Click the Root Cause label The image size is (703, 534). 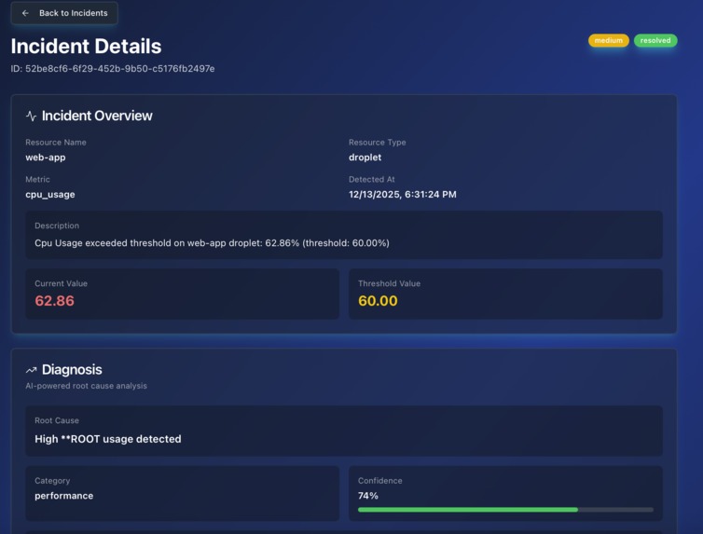click(x=57, y=420)
